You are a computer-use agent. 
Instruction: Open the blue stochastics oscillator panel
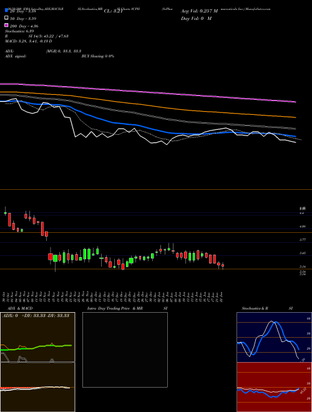274,337
